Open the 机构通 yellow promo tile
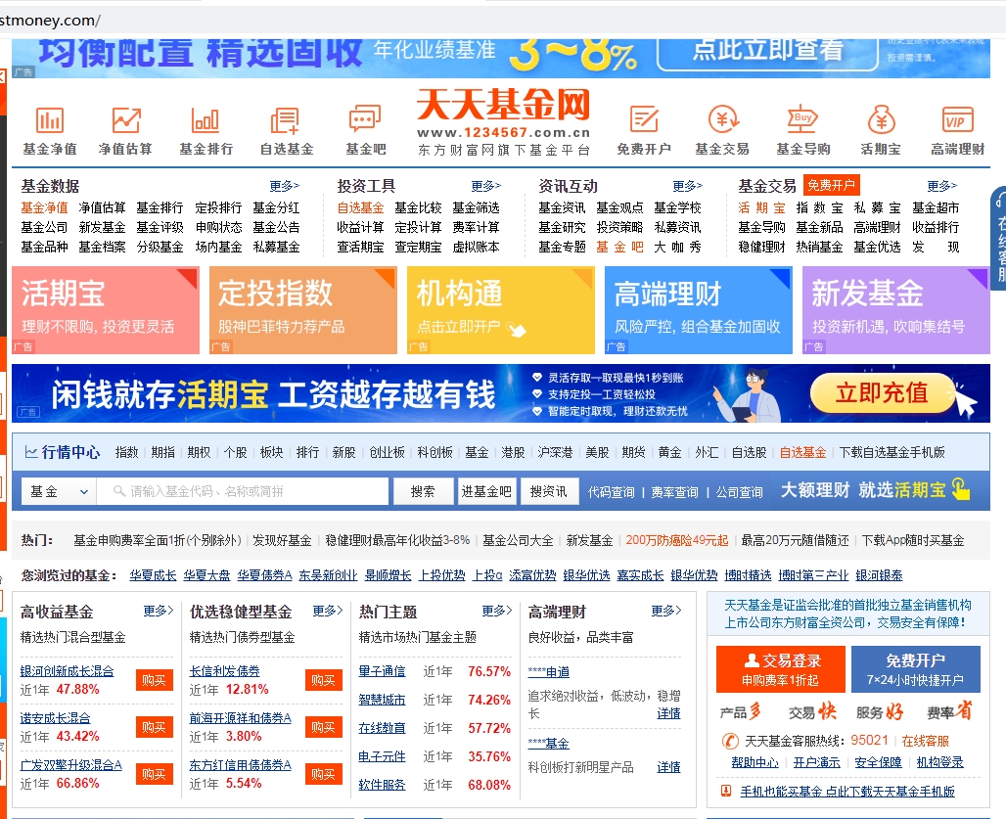The height and width of the screenshot is (819, 1006). click(500, 310)
